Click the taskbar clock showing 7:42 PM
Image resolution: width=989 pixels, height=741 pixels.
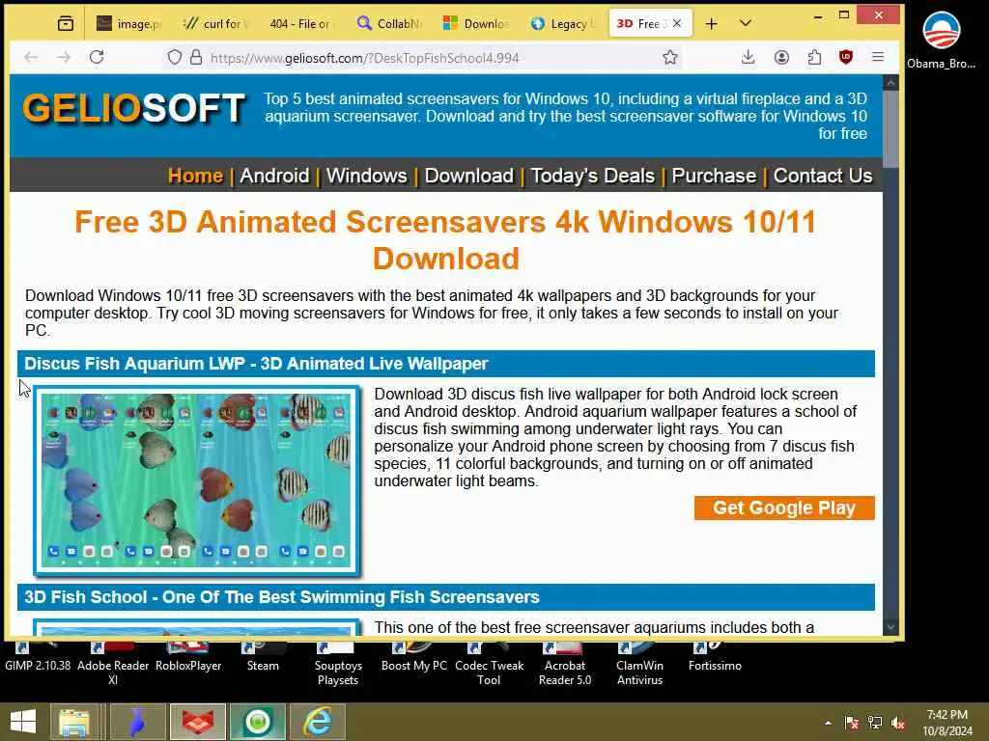point(947,723)
